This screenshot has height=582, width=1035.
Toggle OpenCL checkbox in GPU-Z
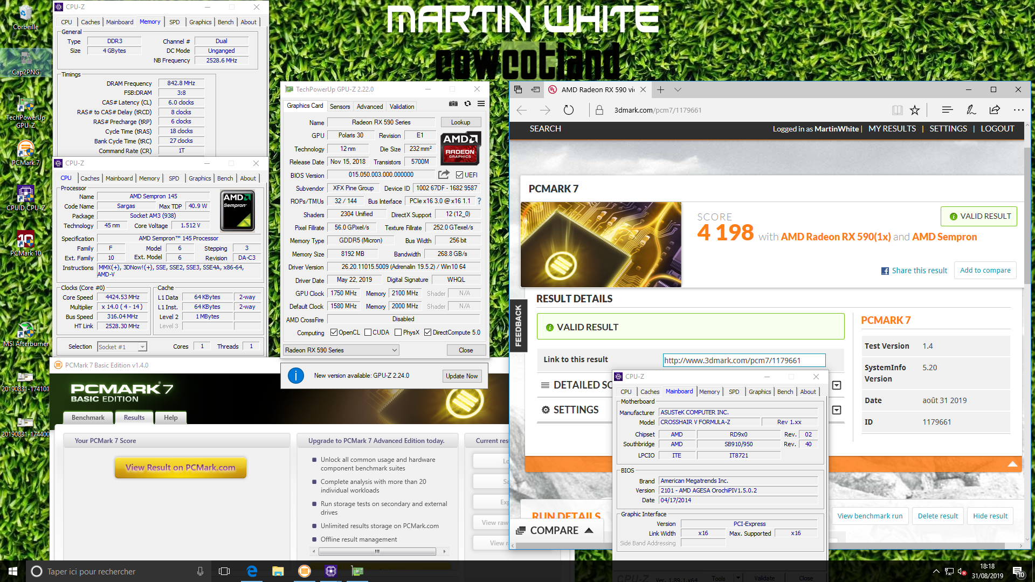[x=334, y=332]
